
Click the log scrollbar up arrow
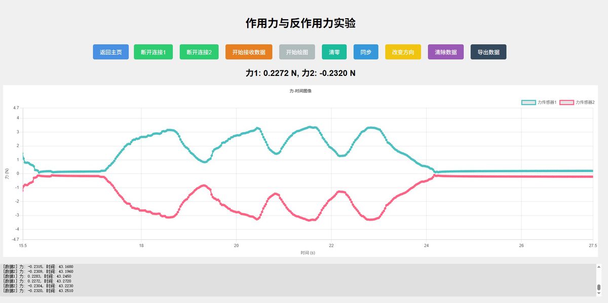[x=599, y=267]
